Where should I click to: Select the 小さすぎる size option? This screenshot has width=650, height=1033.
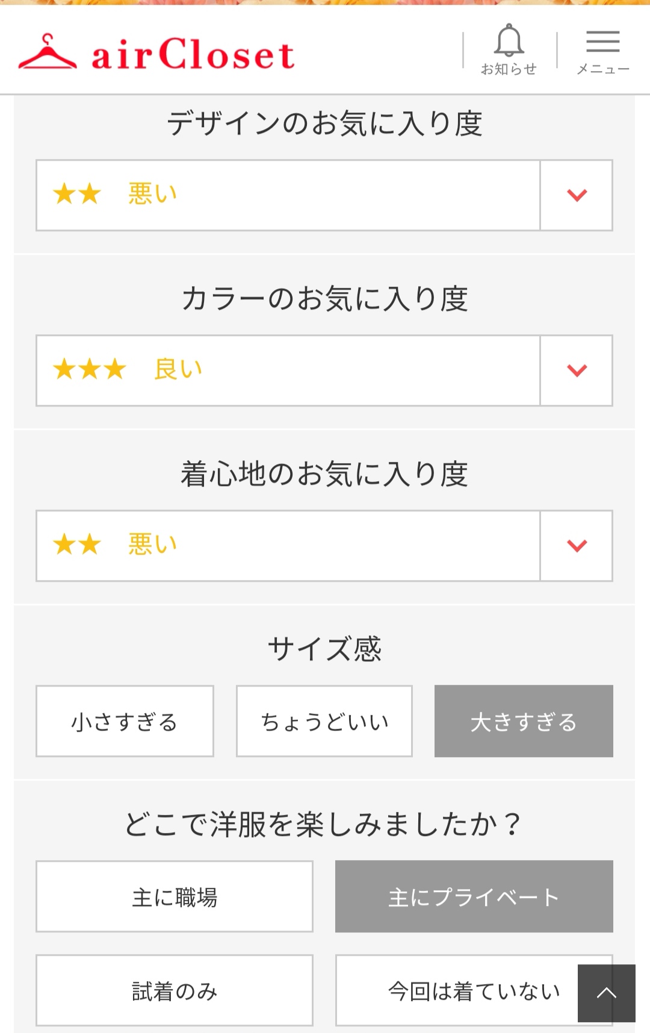point(125,721)
